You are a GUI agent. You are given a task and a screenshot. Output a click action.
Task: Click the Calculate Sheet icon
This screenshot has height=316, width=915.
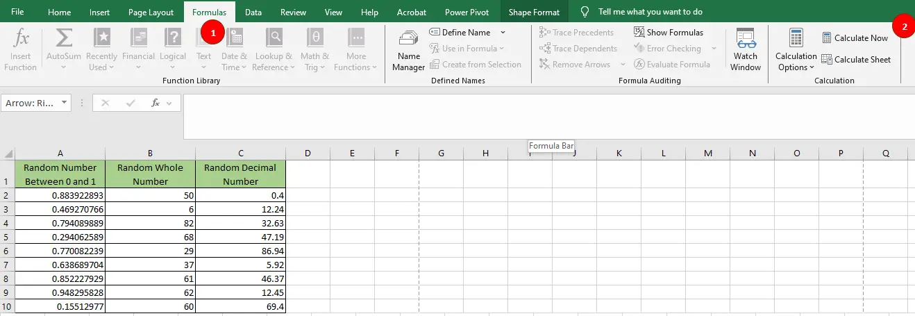click(x=827, y=60)
